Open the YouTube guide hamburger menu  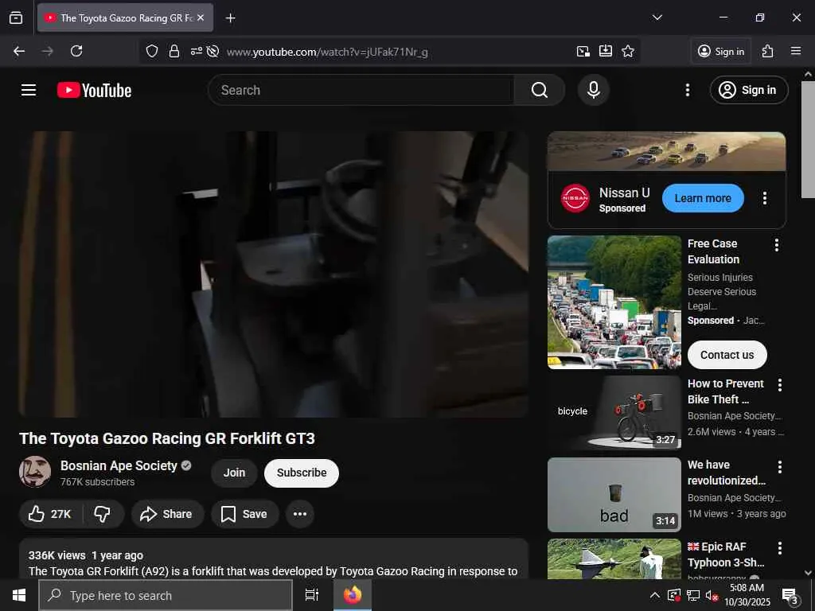coord(29,90)
